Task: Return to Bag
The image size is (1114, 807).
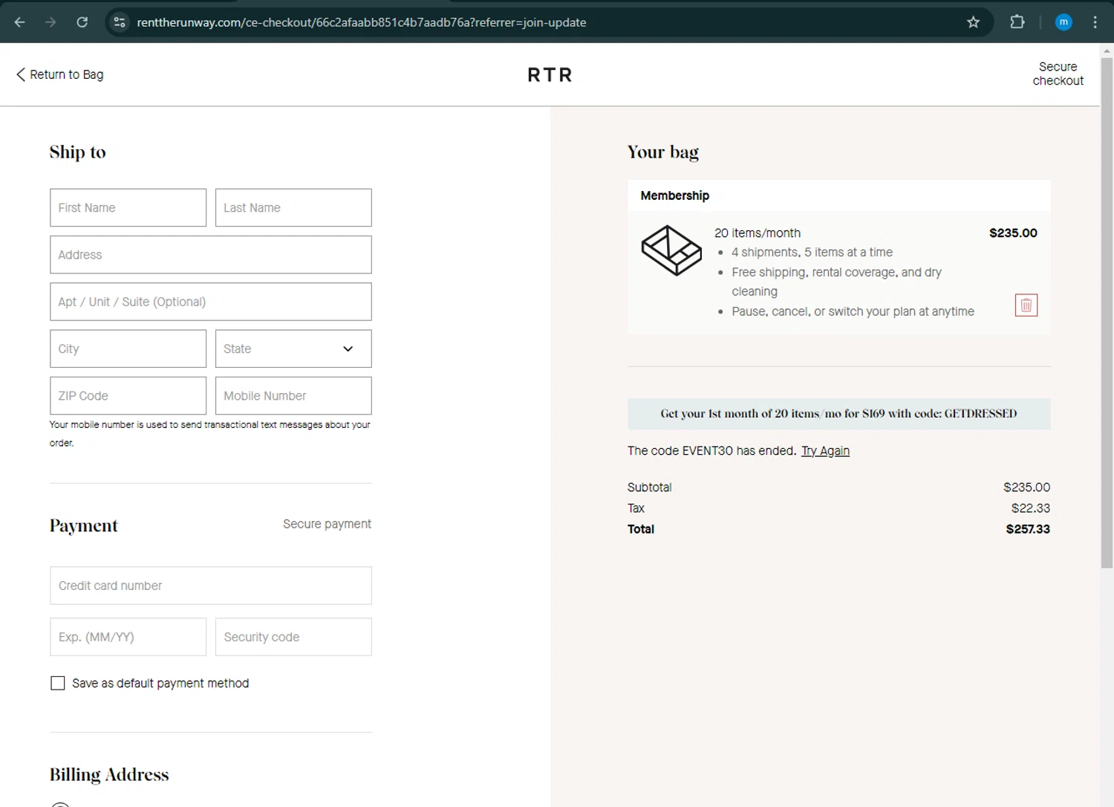Action: click(59, 74)
